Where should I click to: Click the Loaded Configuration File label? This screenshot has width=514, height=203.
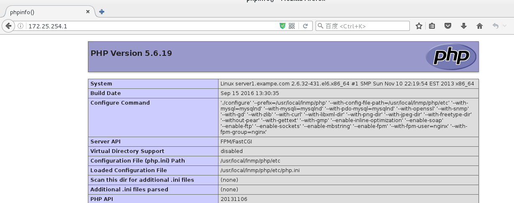tap(128, 170)
